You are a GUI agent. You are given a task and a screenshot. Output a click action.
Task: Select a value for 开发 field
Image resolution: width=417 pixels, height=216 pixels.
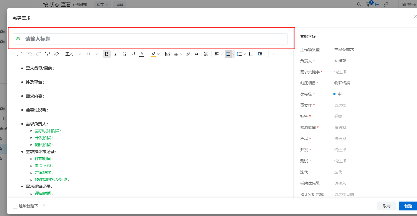340,150
